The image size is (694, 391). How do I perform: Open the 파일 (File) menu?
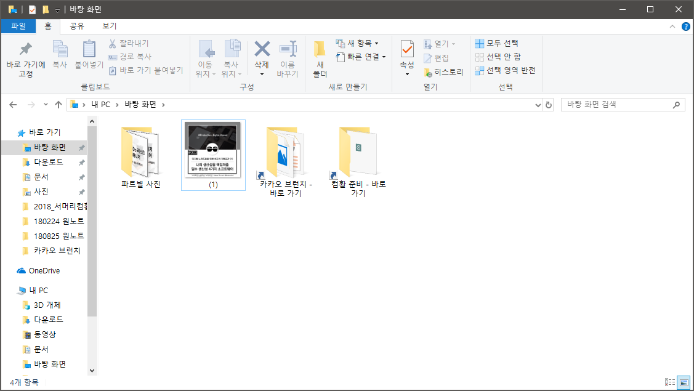18,26
